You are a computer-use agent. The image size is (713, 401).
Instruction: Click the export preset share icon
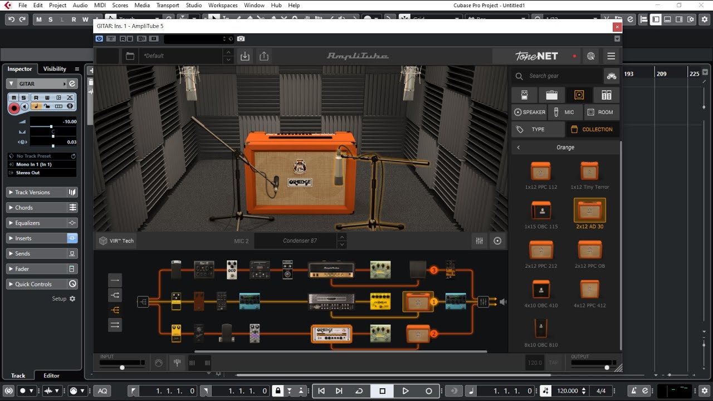tap(264, 56)
